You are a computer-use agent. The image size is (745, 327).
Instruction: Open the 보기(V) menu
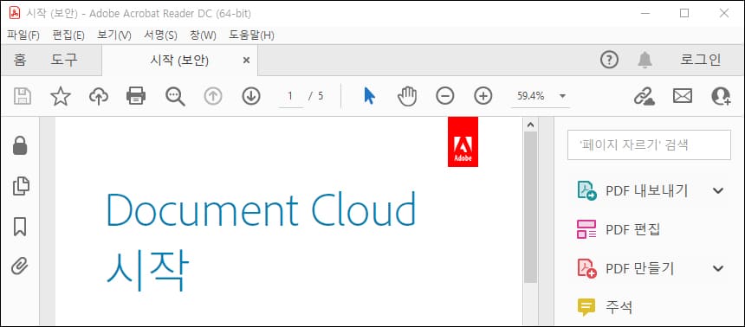pos(114,35)
